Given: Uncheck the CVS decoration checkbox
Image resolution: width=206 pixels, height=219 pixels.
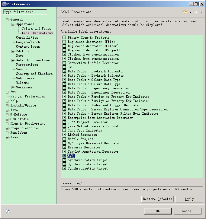Looking at the screenshot, I should click(64, 67).
